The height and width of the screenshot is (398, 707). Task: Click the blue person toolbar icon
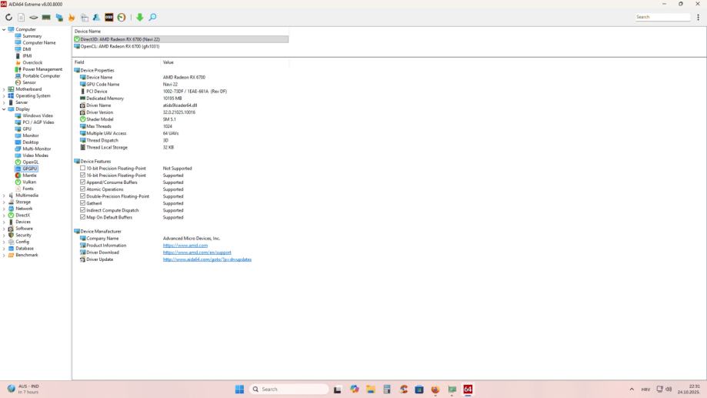click(96, 17)
